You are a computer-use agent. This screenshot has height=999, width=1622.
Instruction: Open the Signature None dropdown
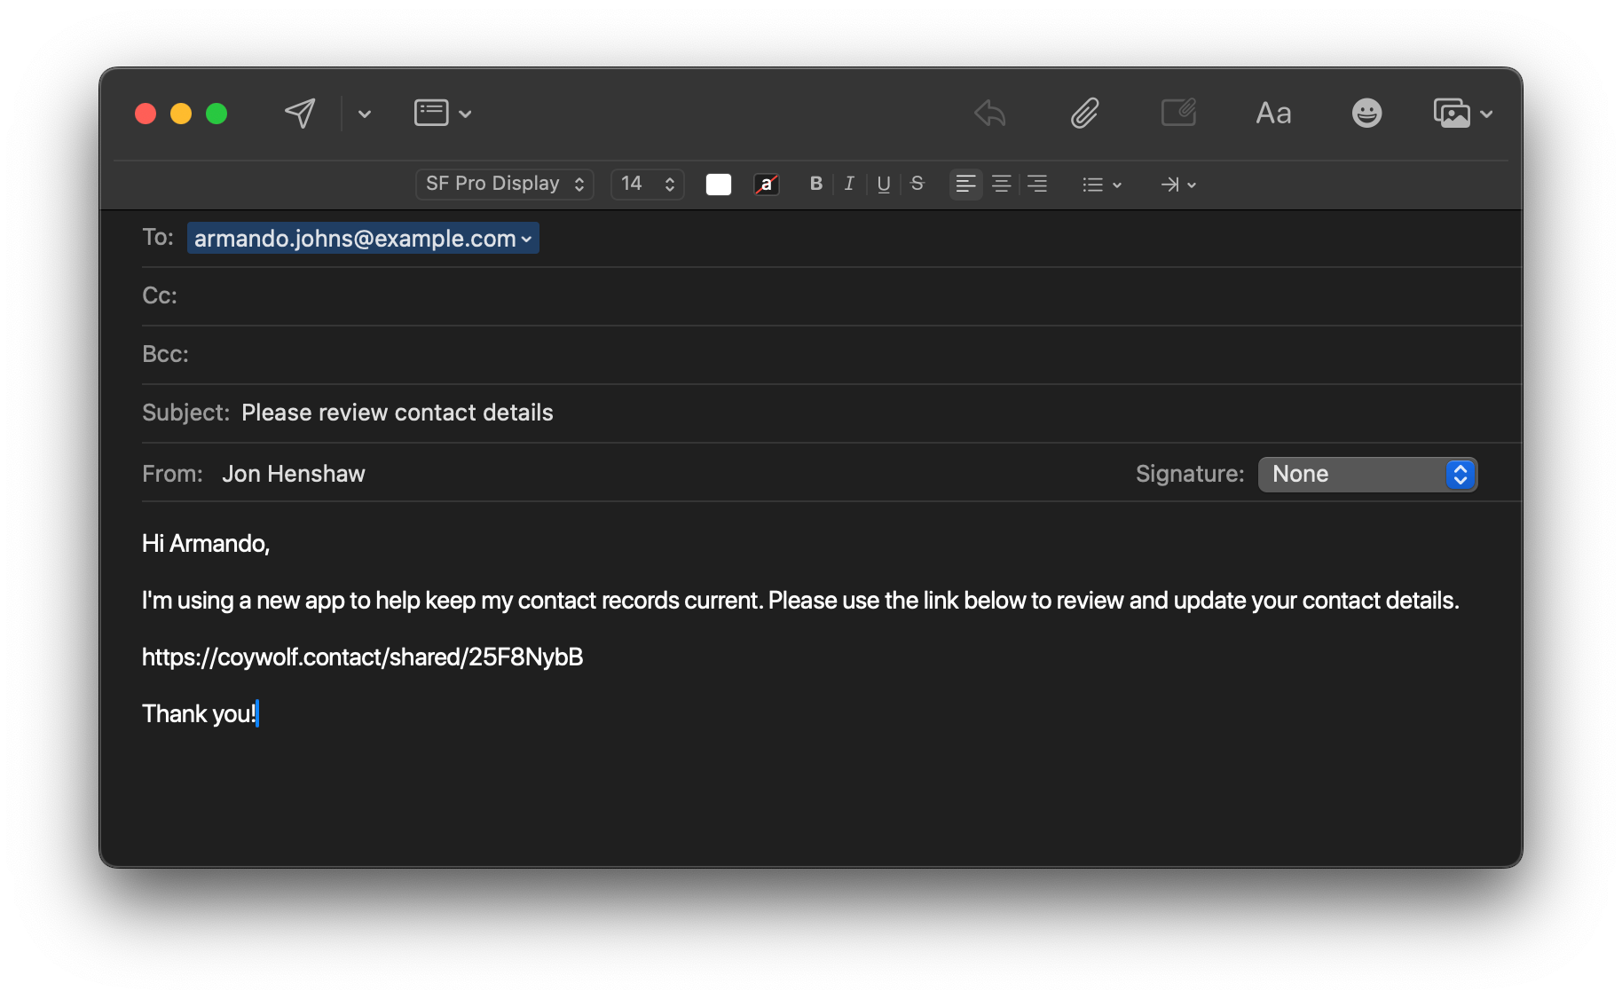pyautogui.click(x=1366, y=474)
